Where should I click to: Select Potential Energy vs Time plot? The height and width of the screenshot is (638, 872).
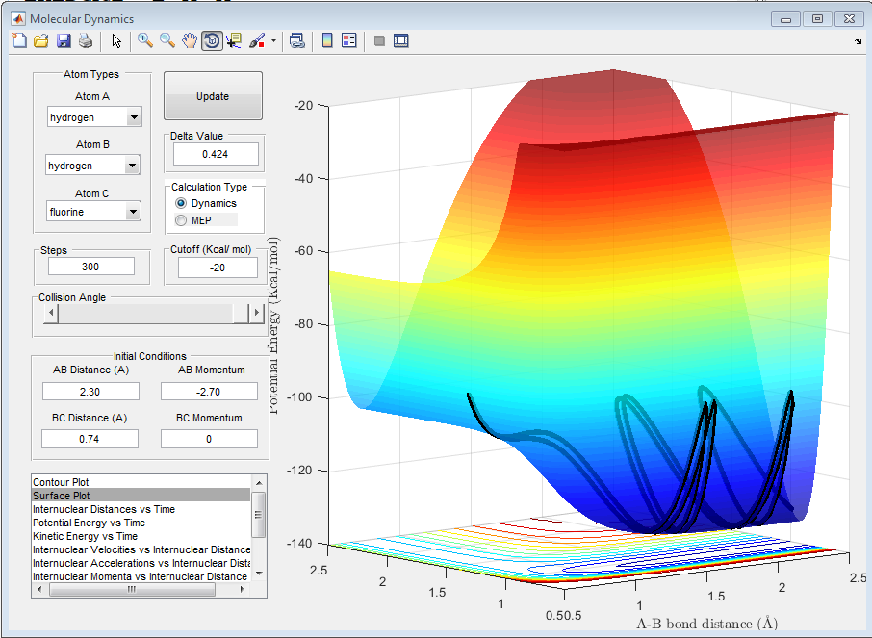pos(89,523)
